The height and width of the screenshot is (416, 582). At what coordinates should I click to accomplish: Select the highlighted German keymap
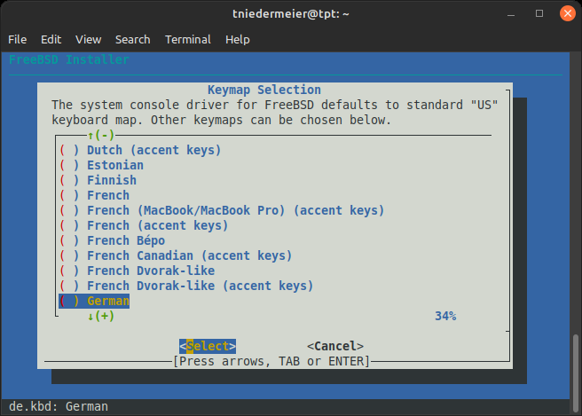(x=94, y=301)
